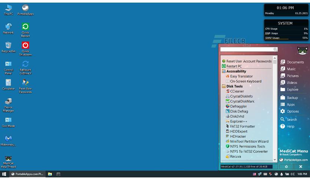Launch CrystalDiskInfo
310x180 pixels.
click(x=239, y=96)
